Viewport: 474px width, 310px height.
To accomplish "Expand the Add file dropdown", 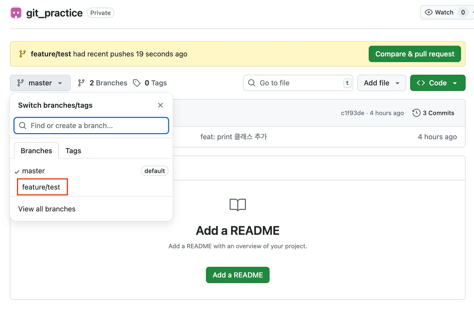I will click(381, 83).
